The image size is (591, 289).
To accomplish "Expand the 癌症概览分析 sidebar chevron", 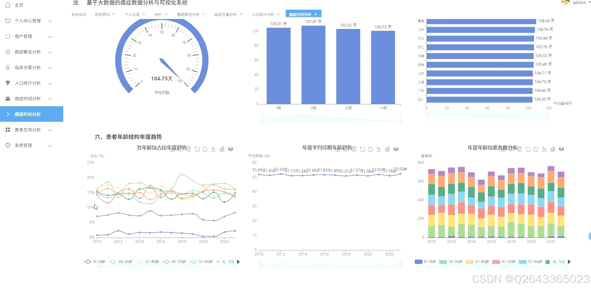I will pyautogui.click(x=50, y=52).
